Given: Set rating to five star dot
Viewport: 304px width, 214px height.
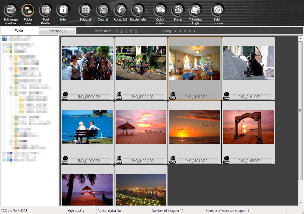Looking at the screenshot, I should 195,31.
